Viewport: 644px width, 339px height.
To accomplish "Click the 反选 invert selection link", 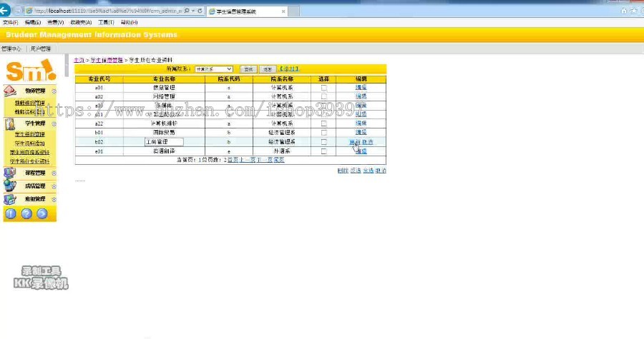I will point(356,171).
